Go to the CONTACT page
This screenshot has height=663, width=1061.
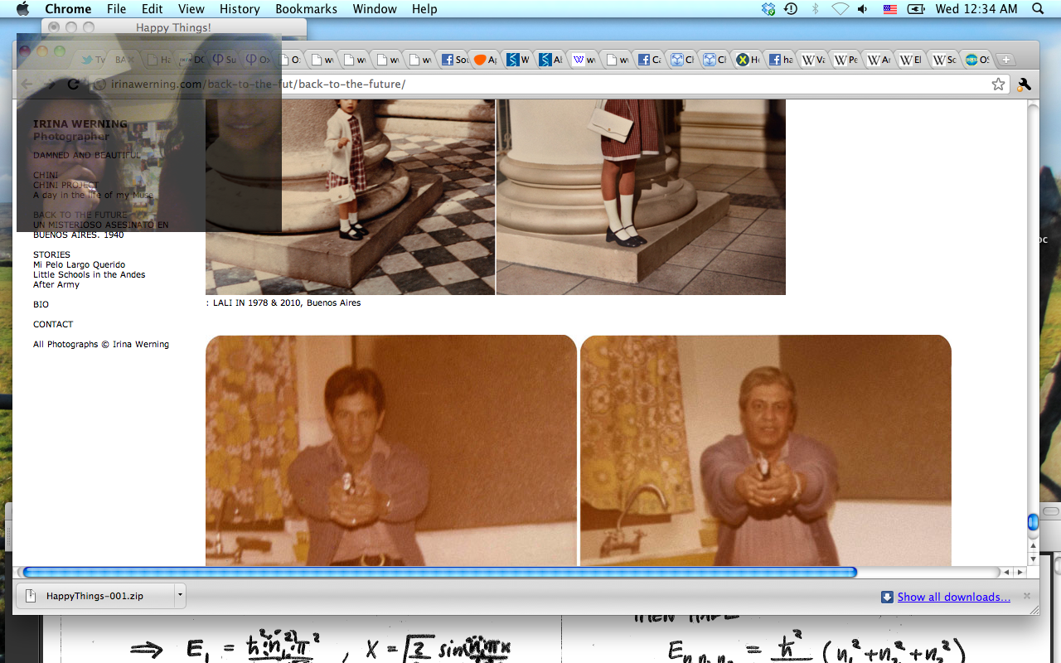[53, 324]
